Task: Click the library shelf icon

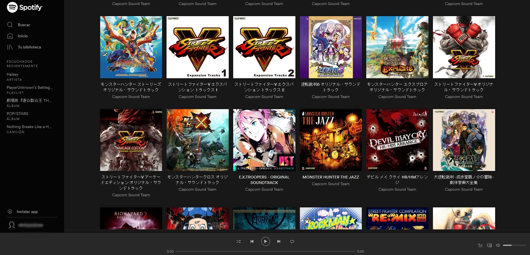Action: click(x=10, y=47)
